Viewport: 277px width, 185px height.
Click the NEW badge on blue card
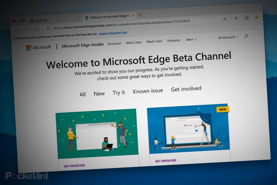pyautogui.click(x=223, y=109)
